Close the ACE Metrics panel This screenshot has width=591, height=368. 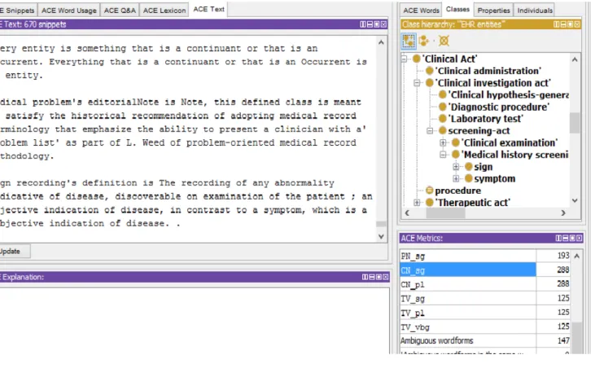[x=580, y=239]
